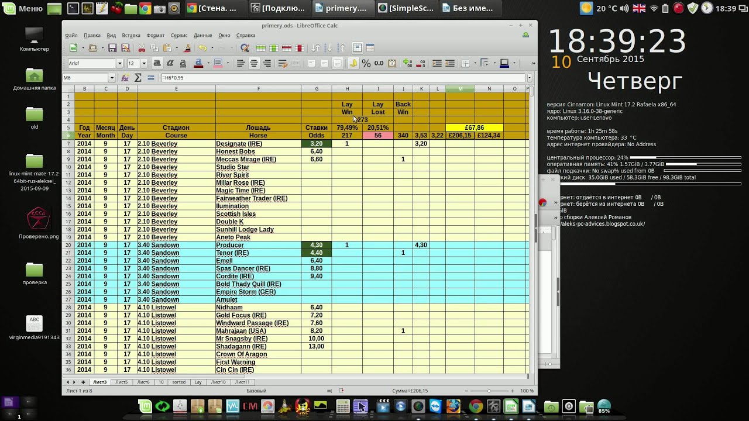Adjust the zoom slider handle
Screen dimensions: 749x421
coord(489,391)
